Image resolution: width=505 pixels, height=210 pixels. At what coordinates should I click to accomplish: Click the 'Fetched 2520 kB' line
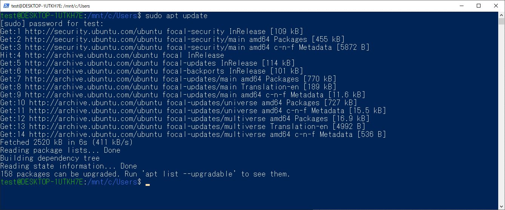[x=67, y=142]
